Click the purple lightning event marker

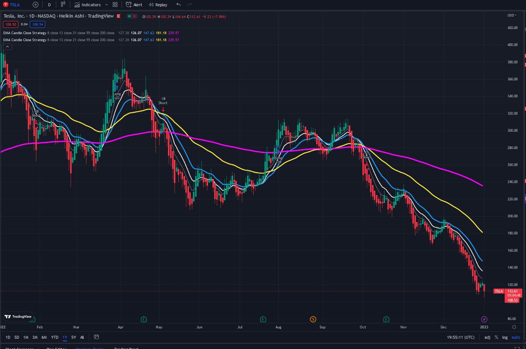(484, 319)
